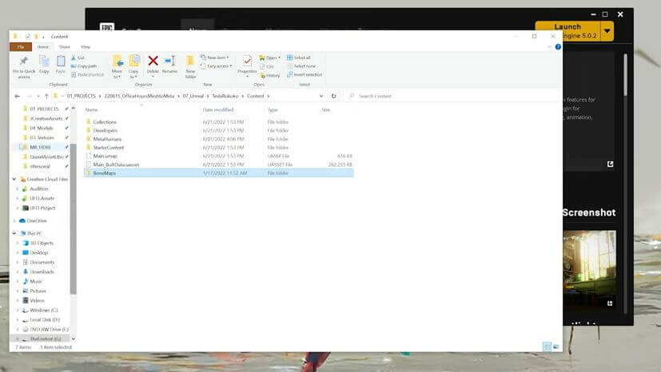Click the Back navigation arrow

coord(18,97)
